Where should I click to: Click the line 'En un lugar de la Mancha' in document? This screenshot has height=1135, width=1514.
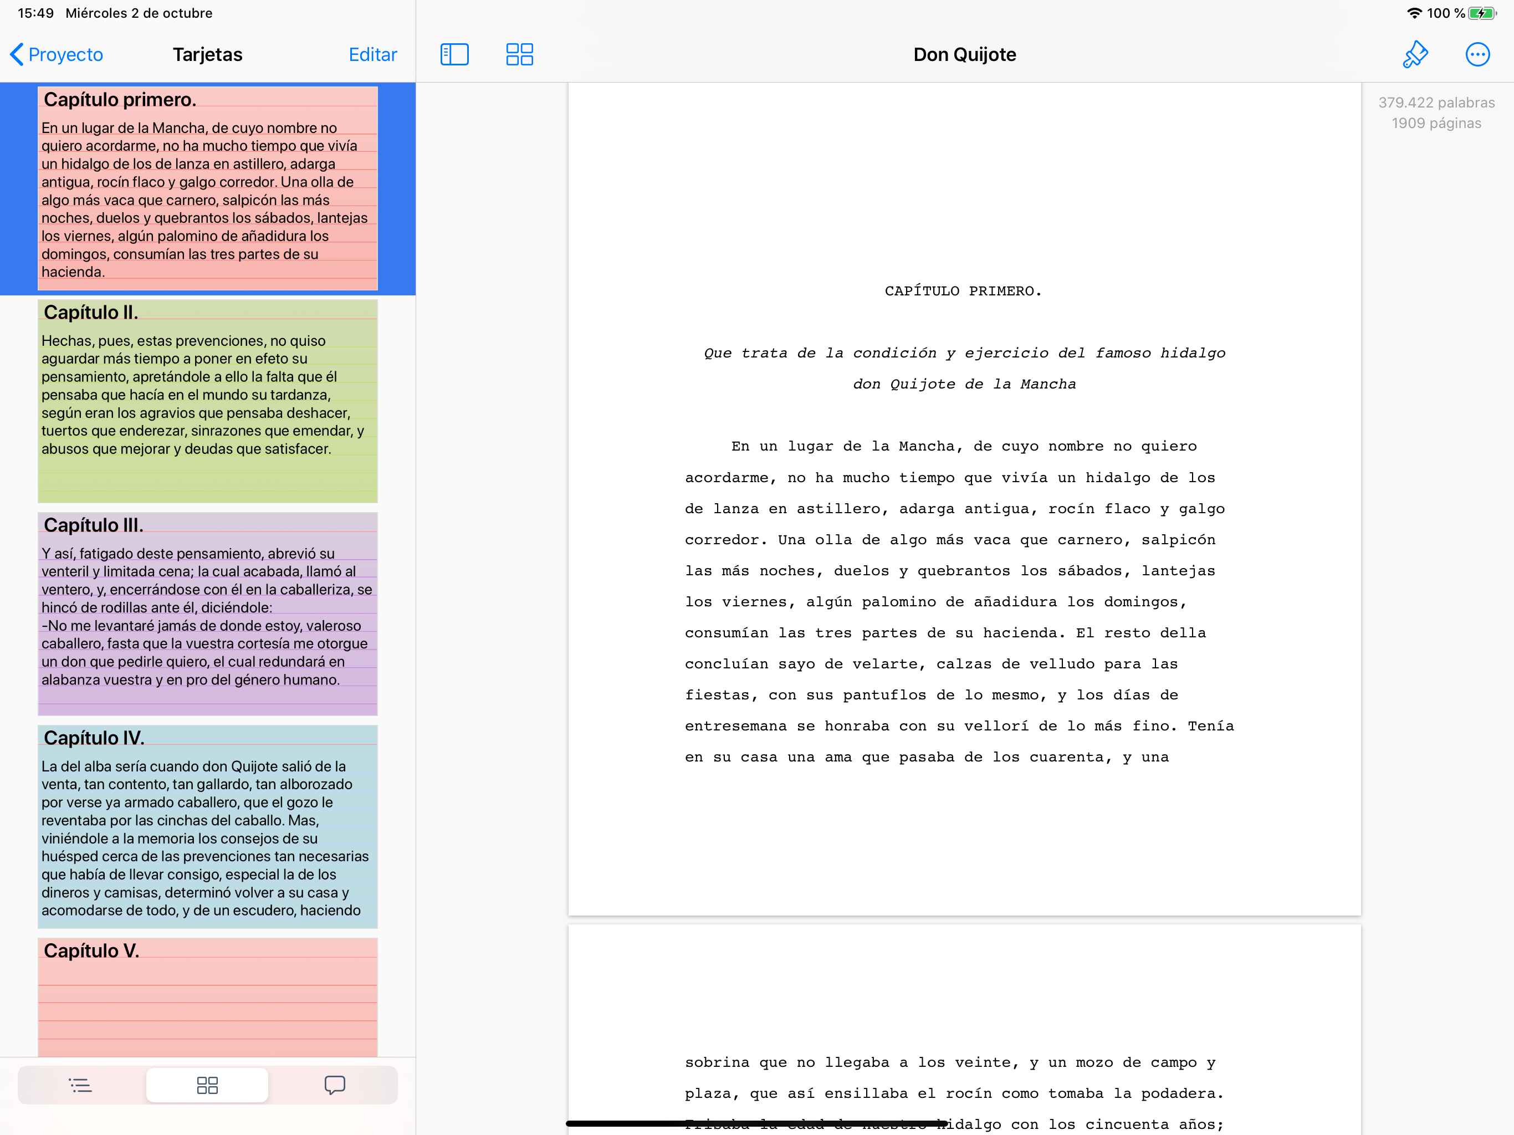coord(964,447)
